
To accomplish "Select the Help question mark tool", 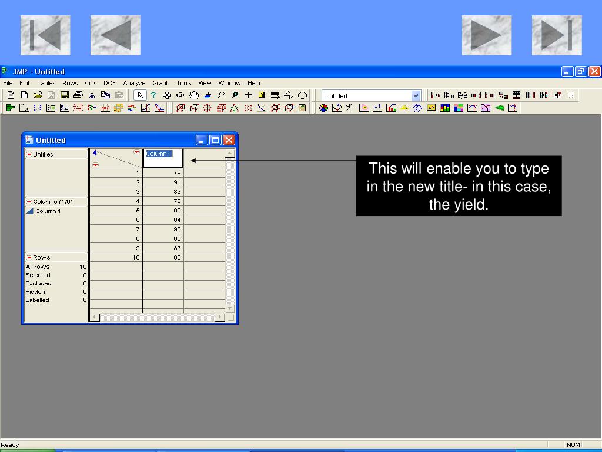I will tap(153, 95).
